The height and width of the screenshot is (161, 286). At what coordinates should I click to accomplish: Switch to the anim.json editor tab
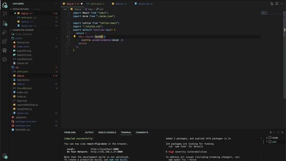96,4
